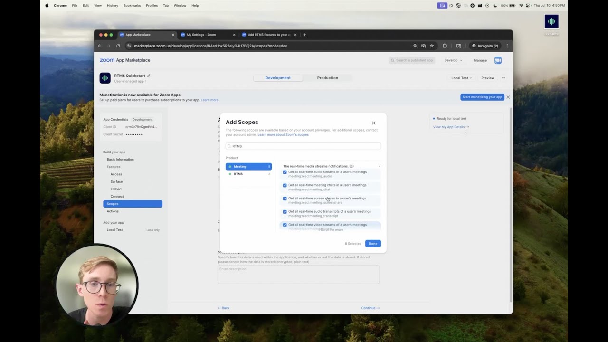Click the edit pencil beside RTMS Quickstart
Screen dimensions: 608x342
click(149, 76)
